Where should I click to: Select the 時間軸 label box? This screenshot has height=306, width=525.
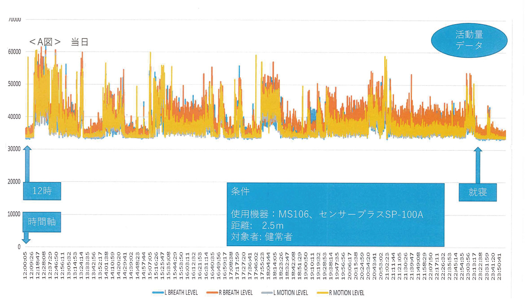point(42,222)
